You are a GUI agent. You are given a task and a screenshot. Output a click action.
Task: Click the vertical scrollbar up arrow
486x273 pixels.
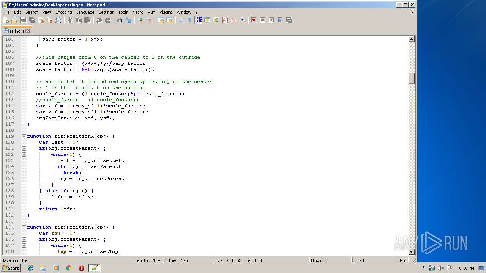pyautogui.click(x=411, y=39)
